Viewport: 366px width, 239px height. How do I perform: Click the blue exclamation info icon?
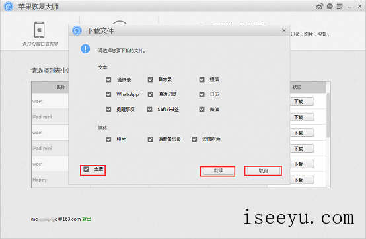85,49
